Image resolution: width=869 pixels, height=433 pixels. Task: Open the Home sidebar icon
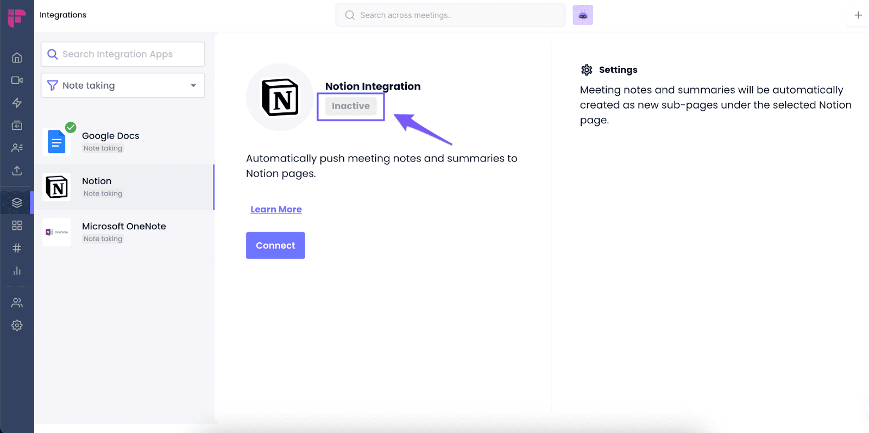point(17,58)
